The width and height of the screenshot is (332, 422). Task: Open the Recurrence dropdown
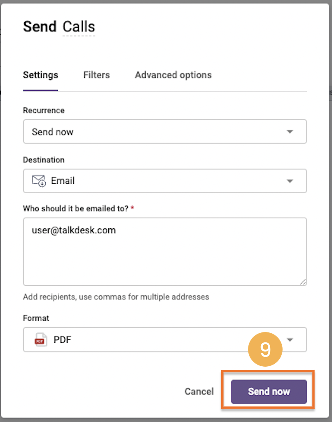point(165,132)
